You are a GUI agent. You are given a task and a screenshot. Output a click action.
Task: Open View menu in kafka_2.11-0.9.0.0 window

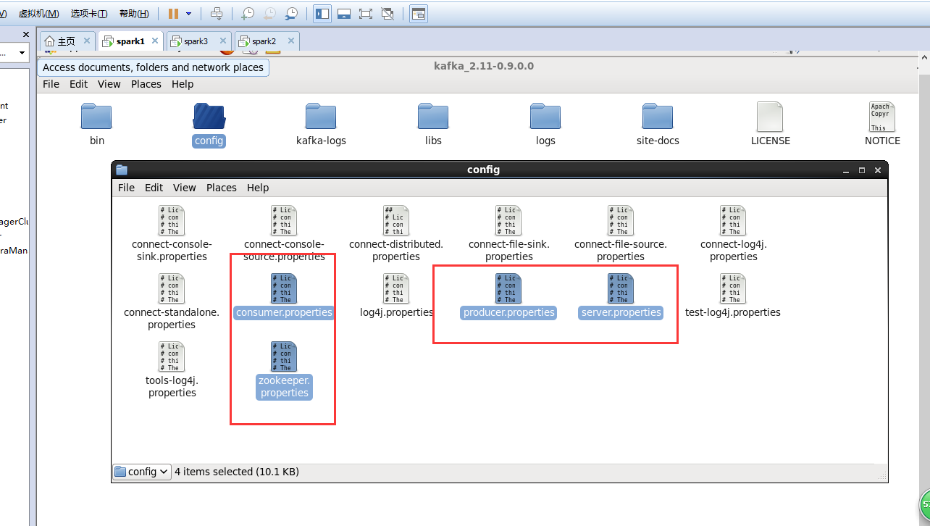point(109,84)
